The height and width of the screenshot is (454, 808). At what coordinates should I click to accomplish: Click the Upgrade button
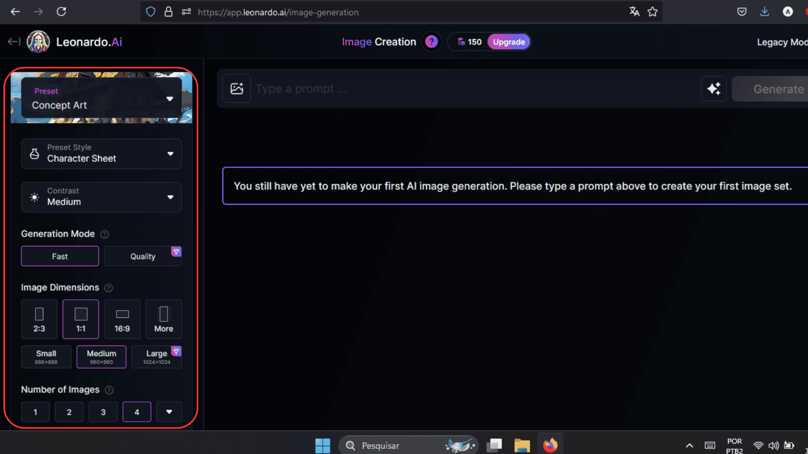coord(509,42)
